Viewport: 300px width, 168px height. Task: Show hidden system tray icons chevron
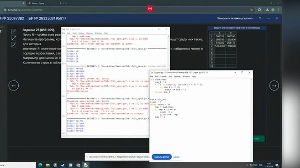(x=247, y=165)
